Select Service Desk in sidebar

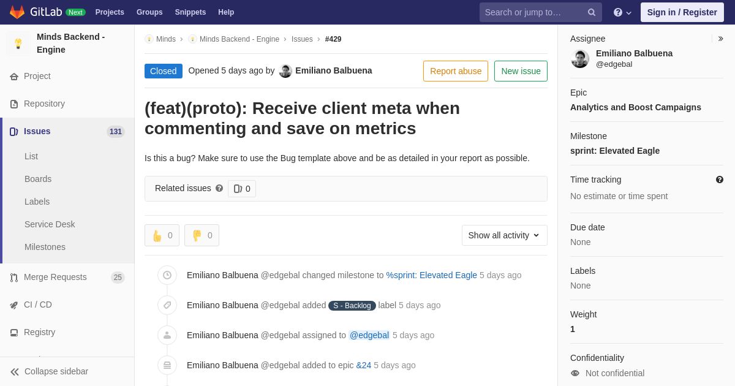[50, 224]
